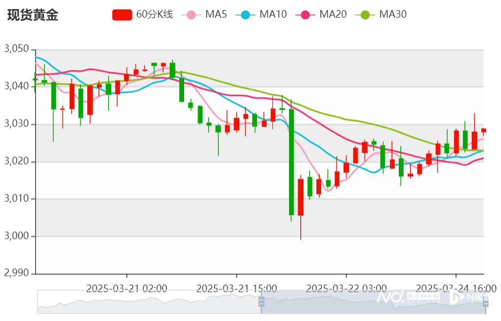Click the red 60分K线 legend swatch
The height and width of the screenshot is (321, 501).
click(x=122, y=14)
